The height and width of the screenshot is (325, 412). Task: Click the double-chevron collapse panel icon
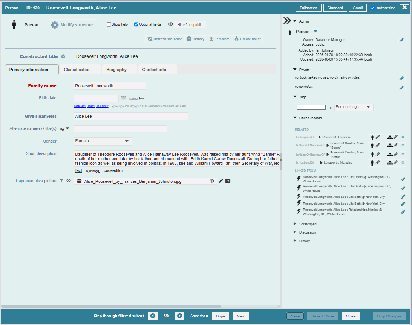287,21
